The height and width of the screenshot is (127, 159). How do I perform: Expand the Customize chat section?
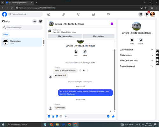(x=136, y=50)
